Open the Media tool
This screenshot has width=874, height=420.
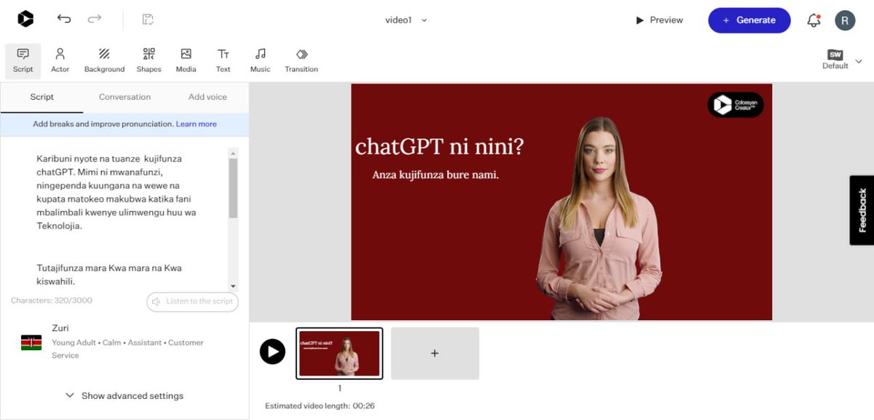tap(186, 60)
